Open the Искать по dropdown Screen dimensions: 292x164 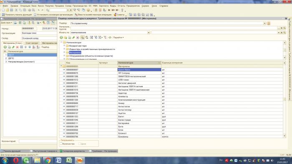point(149,33)
